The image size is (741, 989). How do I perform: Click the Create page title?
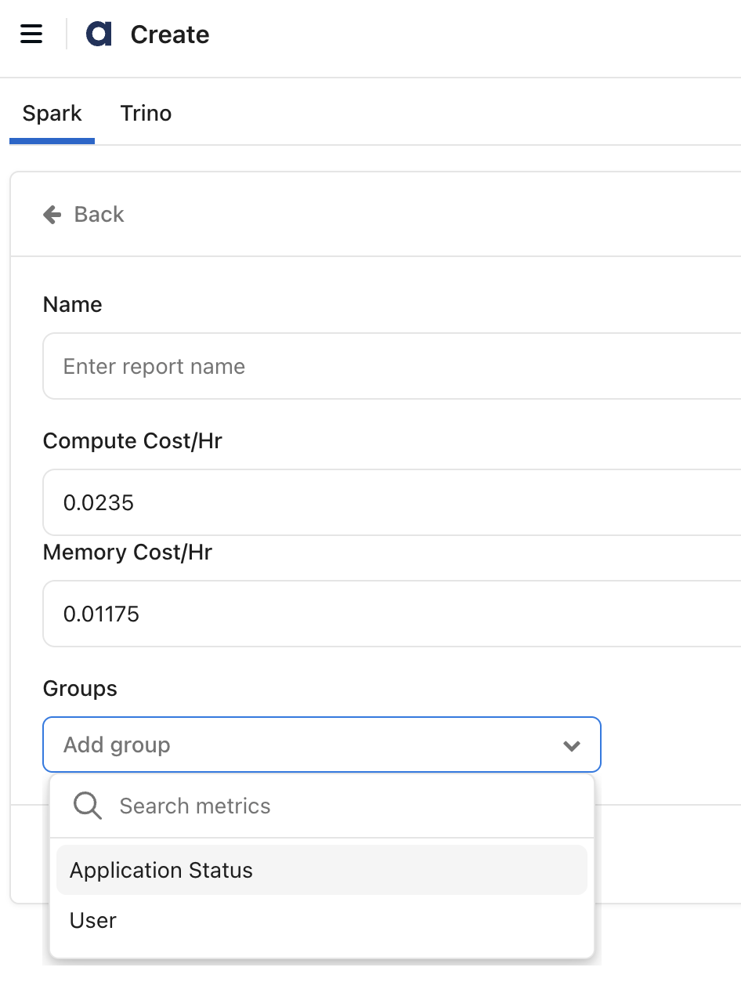point(170,34)
